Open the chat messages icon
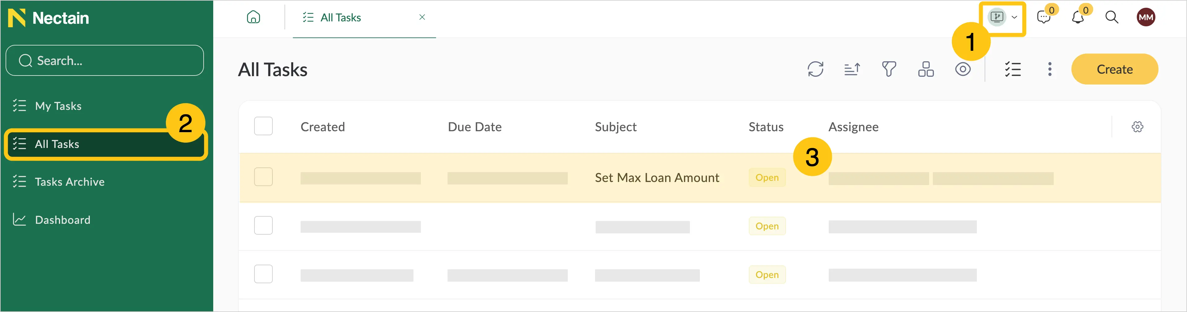 pos(1043,17)
